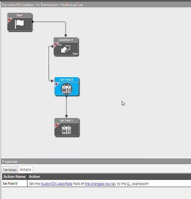Open the 0... expression link

click(x=129, y=184)
